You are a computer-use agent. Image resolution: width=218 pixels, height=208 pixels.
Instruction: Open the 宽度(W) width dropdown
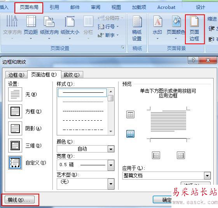tap(111, 165)
